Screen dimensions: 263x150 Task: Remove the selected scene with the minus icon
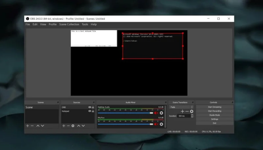point(32,126)
